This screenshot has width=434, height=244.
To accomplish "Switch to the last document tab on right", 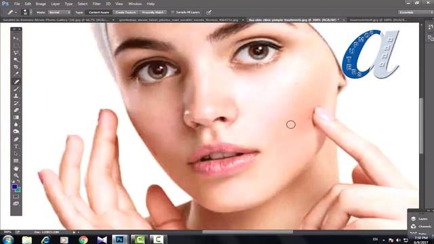I will pos(378,20).
